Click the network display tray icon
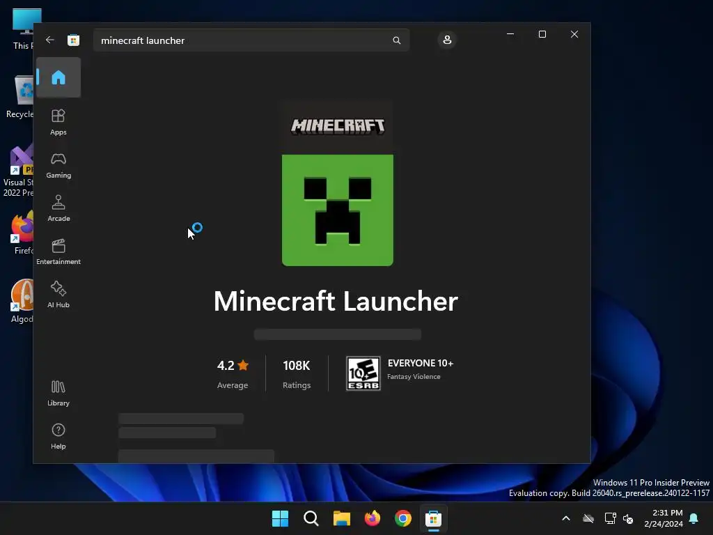The image size is (713, 535). pyautogui.click(x=610, y=518)
